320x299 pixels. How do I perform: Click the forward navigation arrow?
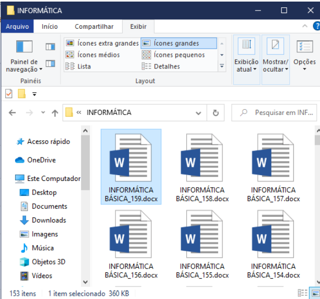tap(30, 112)
